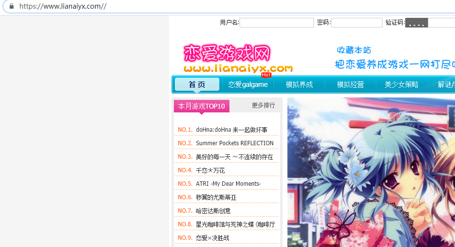455x247 pixels.
Task: Click the 把恋爱养成游戏一网打尽 slogan text
Action: (x=395, y=64)
